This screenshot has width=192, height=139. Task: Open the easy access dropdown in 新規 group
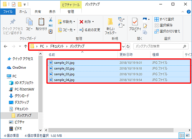click(121, 25)
